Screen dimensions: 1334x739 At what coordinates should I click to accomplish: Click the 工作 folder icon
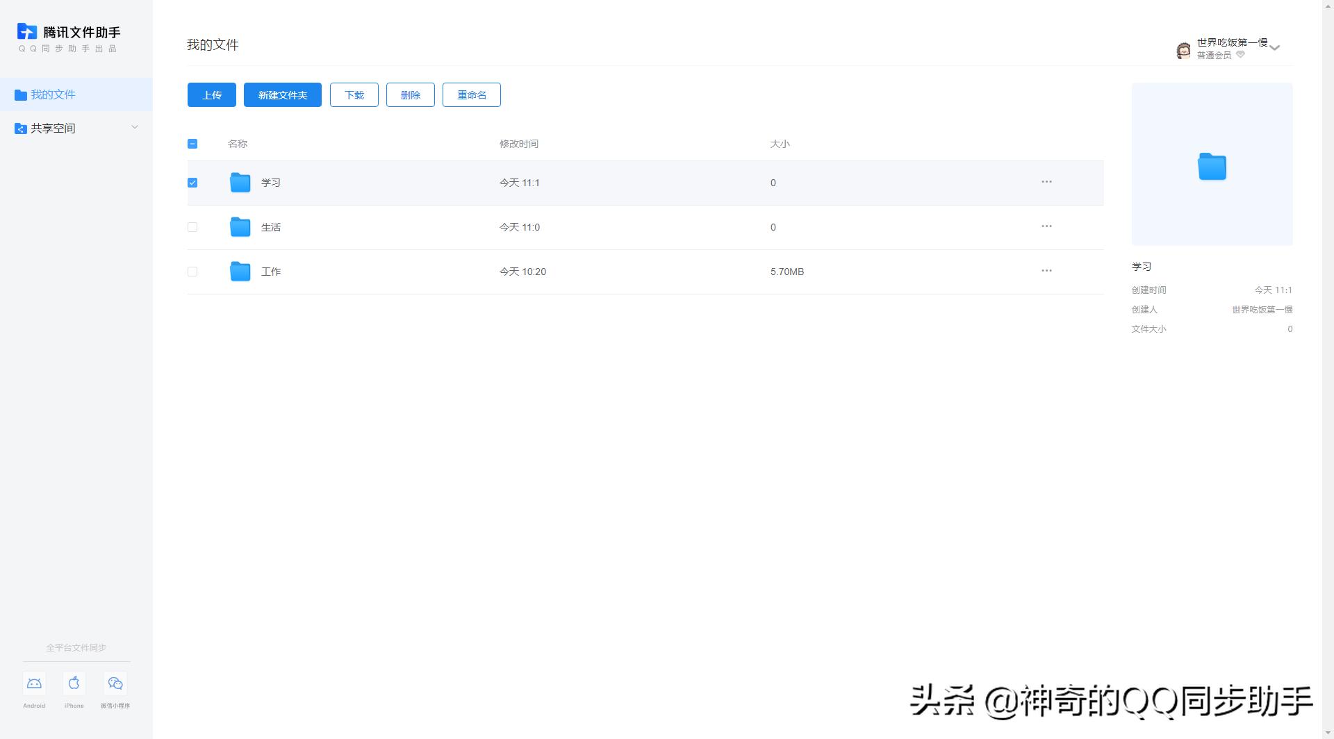239,272
